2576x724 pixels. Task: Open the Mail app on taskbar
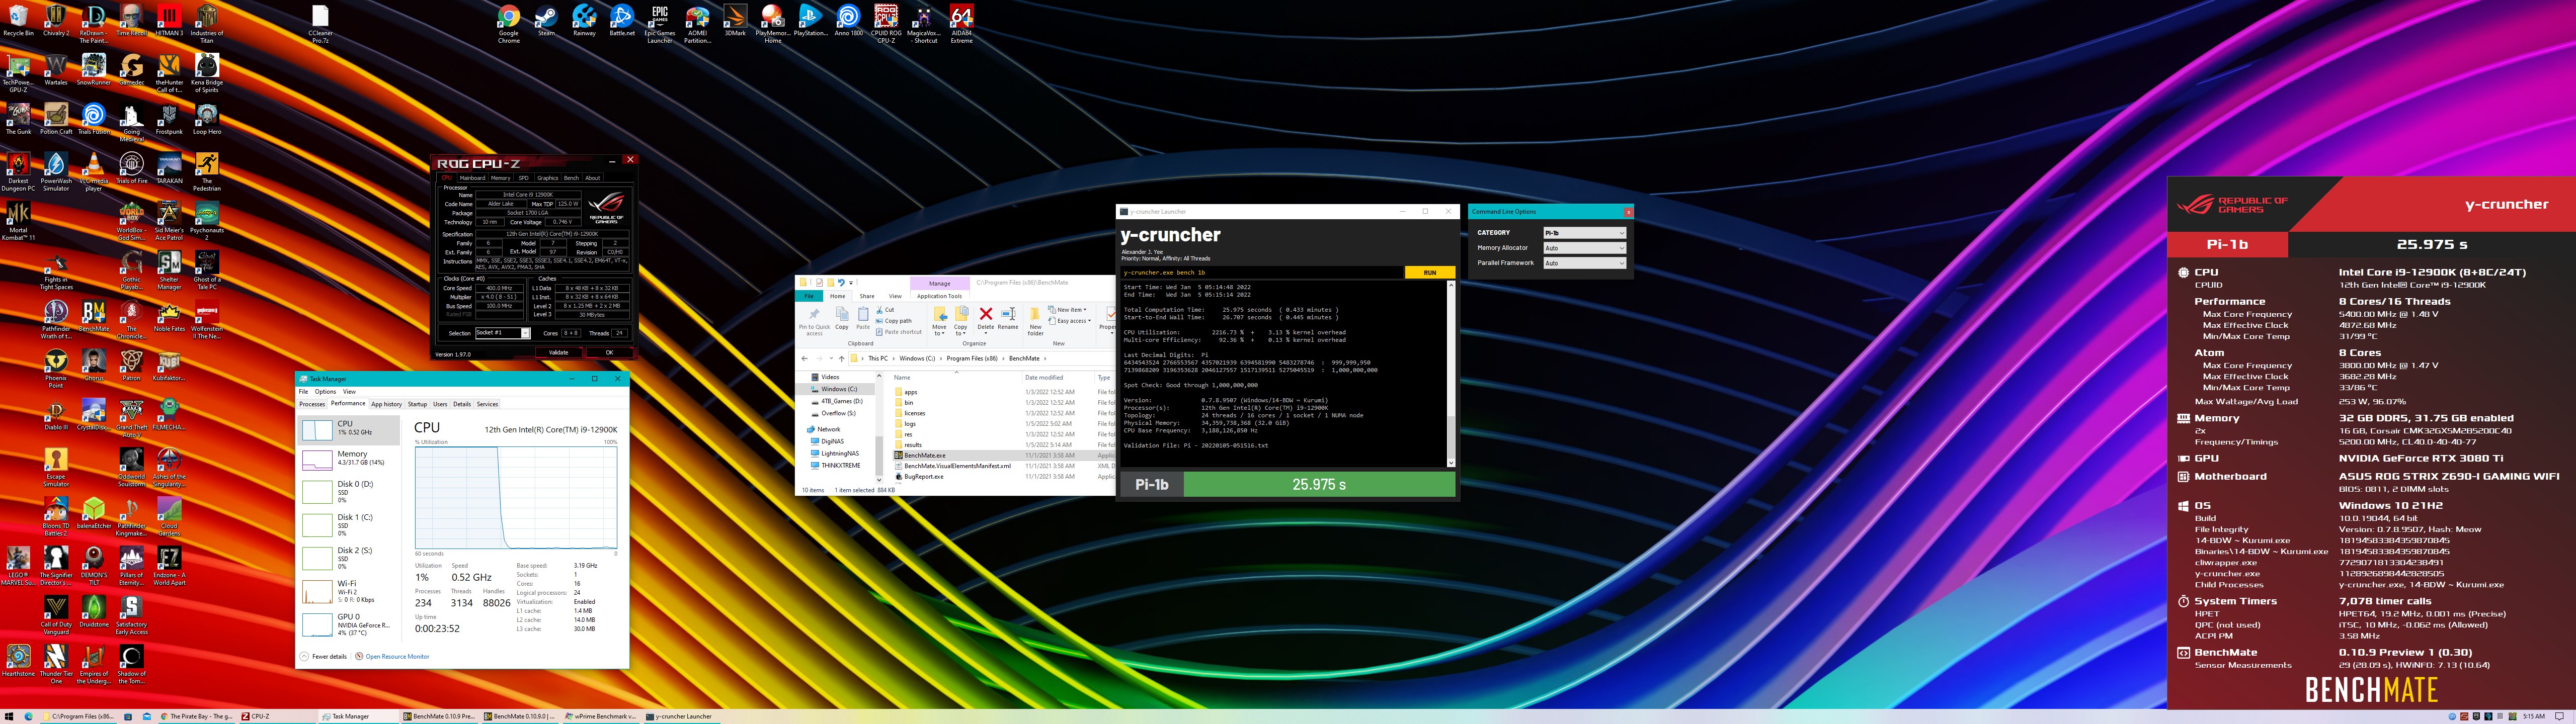[x=147, y=716]
